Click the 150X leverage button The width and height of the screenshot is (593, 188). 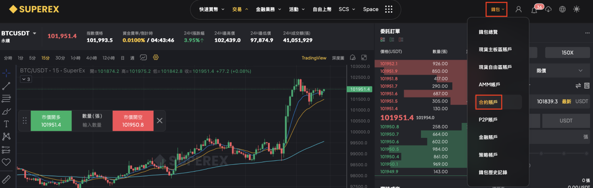coord(567,53)
